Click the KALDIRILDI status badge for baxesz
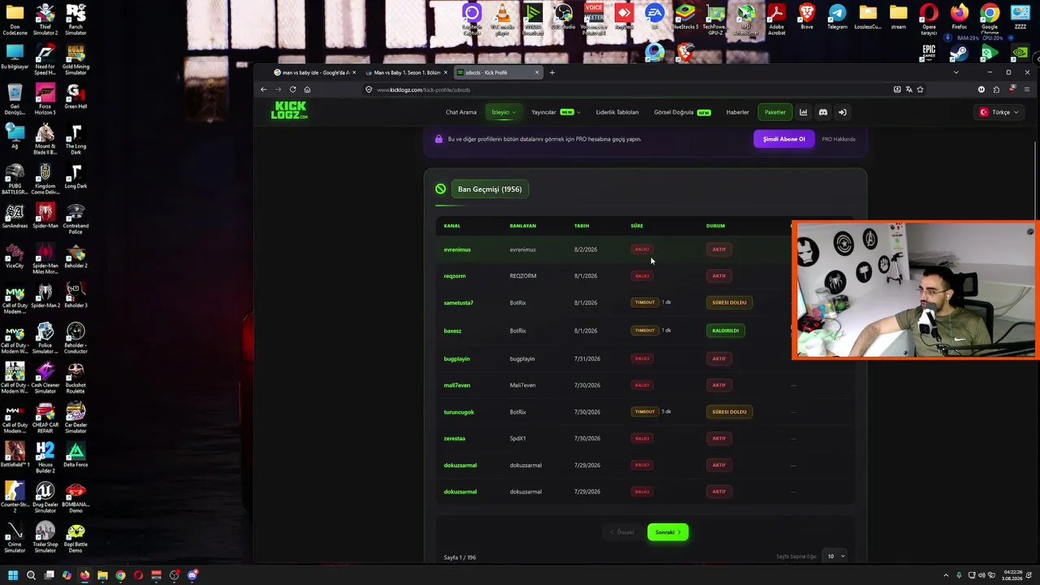 726,331
